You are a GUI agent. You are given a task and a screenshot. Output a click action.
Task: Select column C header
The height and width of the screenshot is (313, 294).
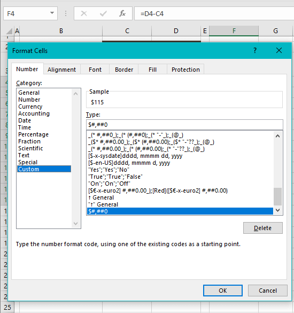[x=127, y=31]
